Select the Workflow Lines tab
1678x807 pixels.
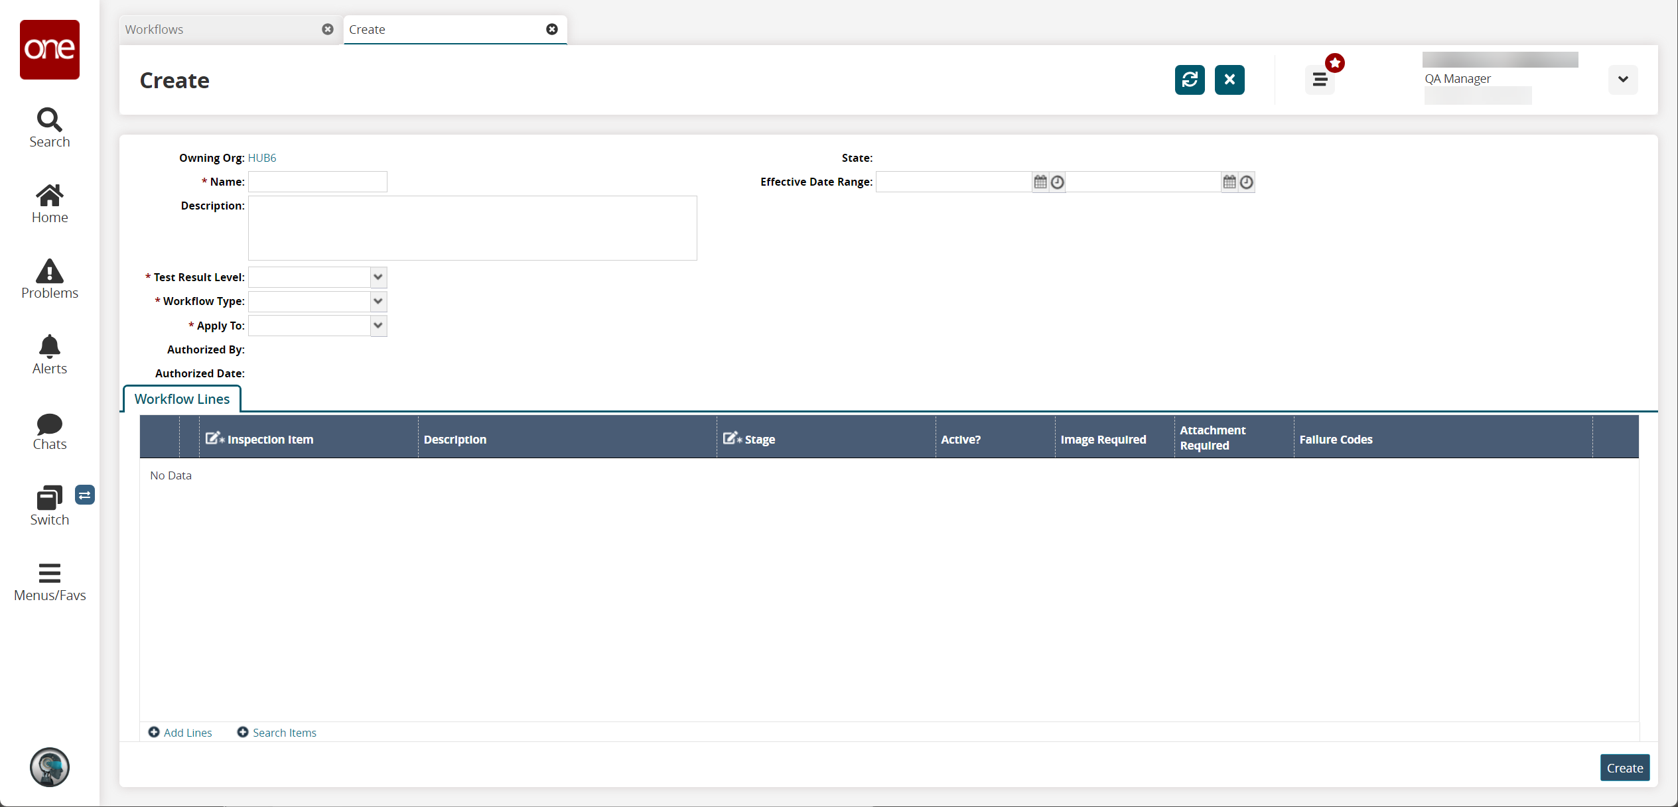182,399
